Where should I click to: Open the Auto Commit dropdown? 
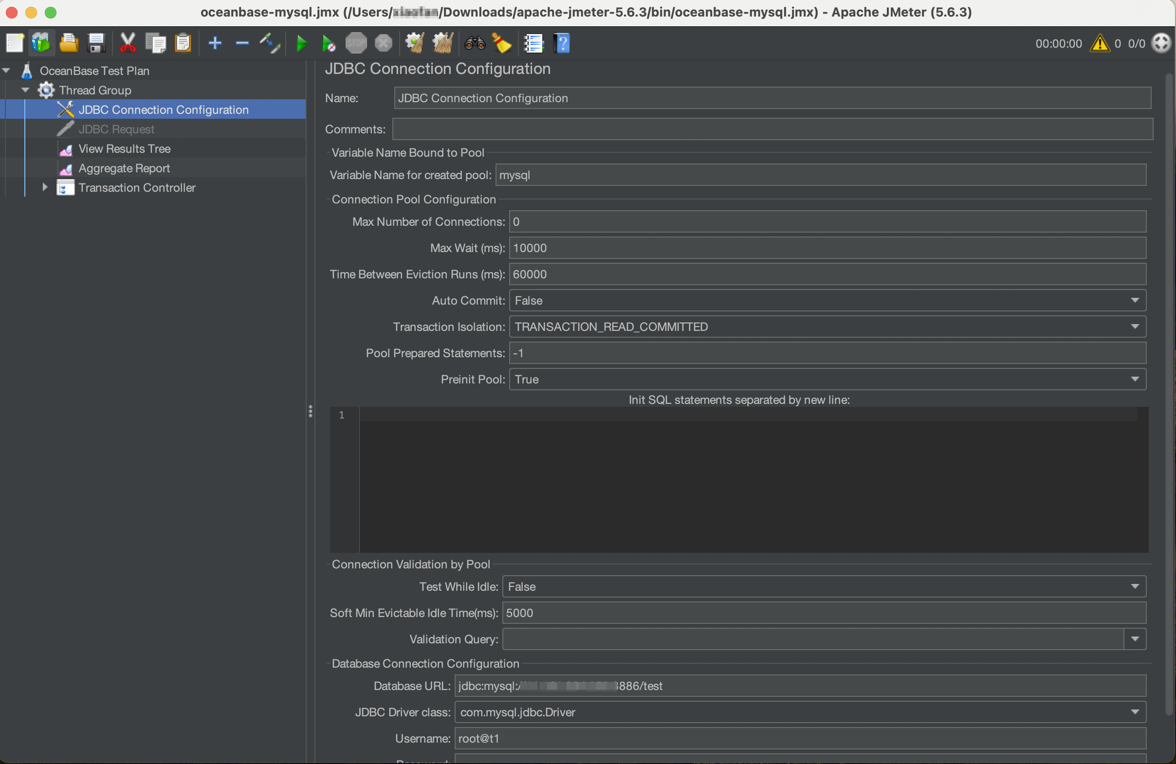click(1136, 300)
